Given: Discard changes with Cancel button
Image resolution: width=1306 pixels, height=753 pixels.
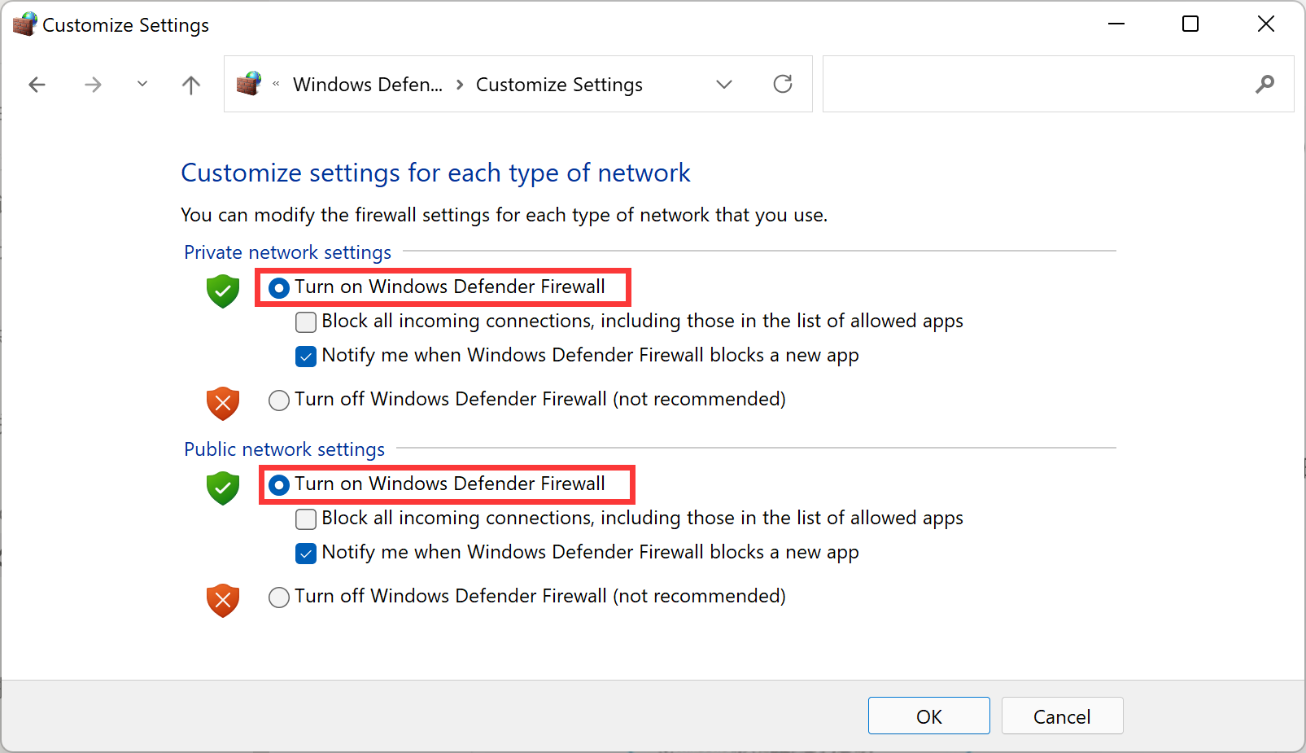Looking at the screenshot, I should coord(1063,716).
